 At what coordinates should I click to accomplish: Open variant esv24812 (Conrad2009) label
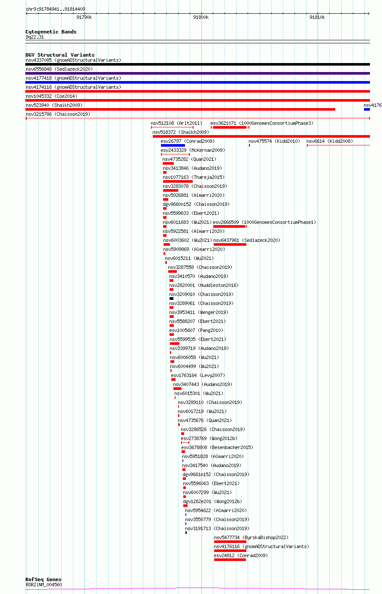(241, 555)
